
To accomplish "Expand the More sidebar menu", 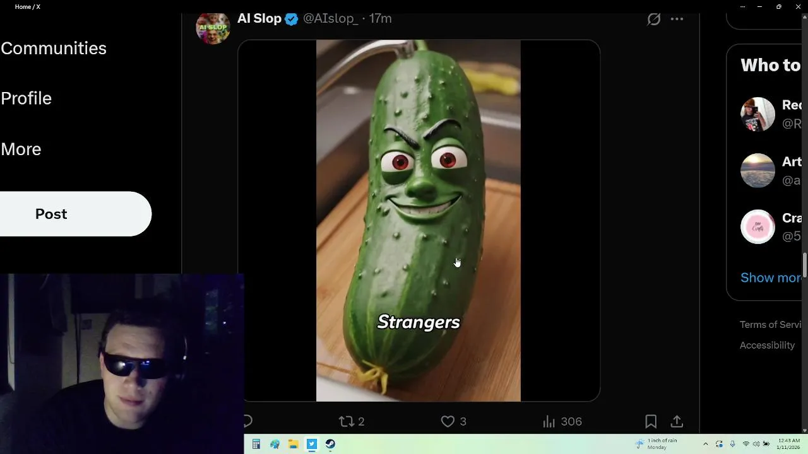I will click(x=21, y=149).
